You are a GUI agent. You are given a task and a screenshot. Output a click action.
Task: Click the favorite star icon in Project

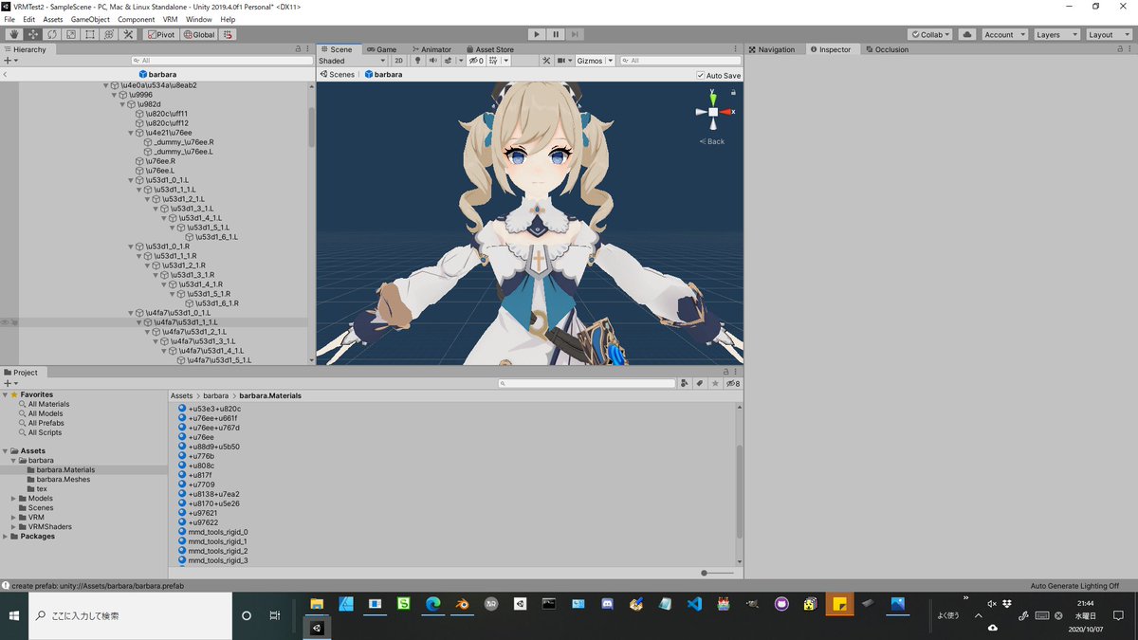(x=715, y=383)
